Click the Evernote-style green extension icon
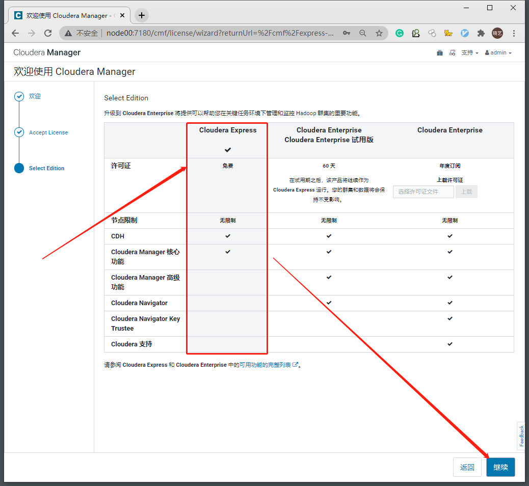Image resolution: width=529 pixels, height=486 pixels. pyautogui.click(x=416, y=33)
